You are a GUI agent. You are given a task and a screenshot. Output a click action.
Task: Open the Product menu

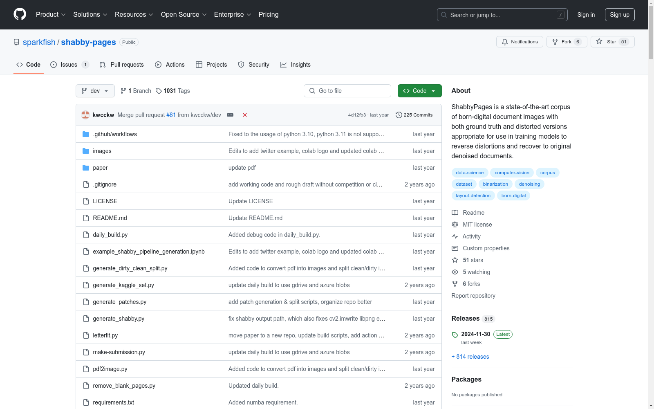[x=51, y=14]
